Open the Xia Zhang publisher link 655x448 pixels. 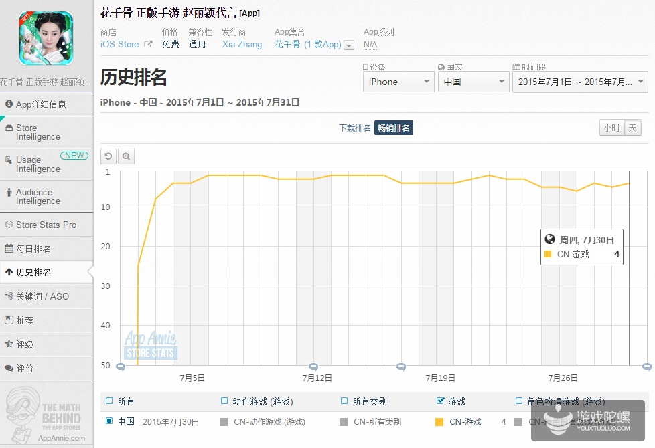click(x=242, y=45)
